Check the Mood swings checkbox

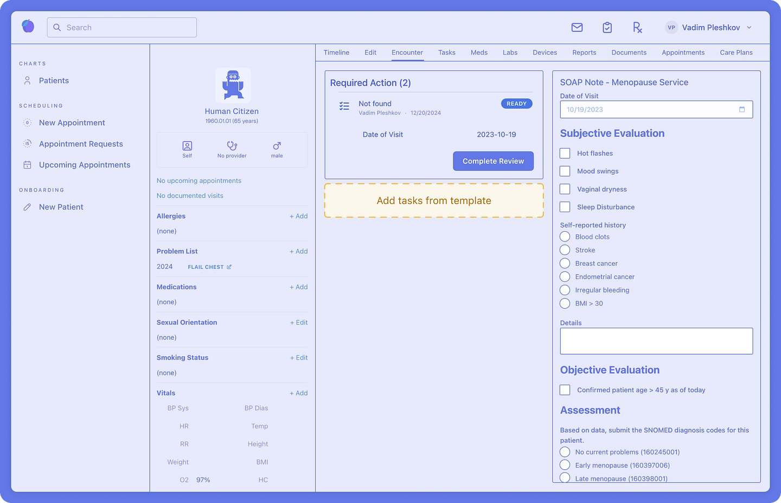click(565, 171)
